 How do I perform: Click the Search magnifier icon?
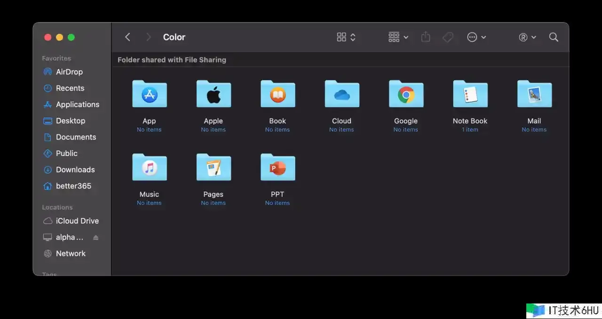click(x=554, y=37)
